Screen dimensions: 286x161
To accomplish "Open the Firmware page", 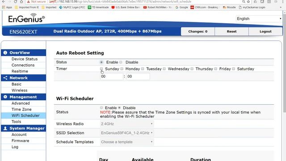I will click(20, 141).
